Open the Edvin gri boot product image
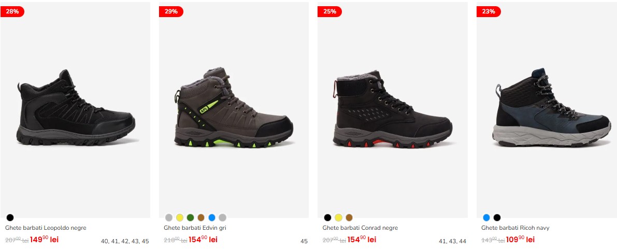Screen dimensions: 617x251 click(234, 110)
